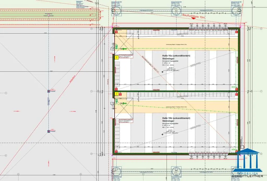The height and width of the screenshot is (181, 267).
Task: Select the red boxed note in Halle 16a
Action: click(x=126, y=57)
